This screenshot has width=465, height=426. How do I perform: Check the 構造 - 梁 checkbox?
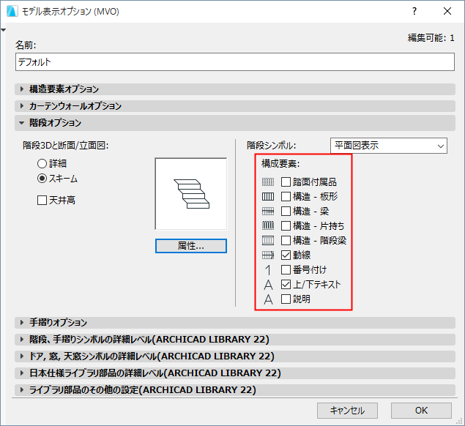click(x=286, y=211)
